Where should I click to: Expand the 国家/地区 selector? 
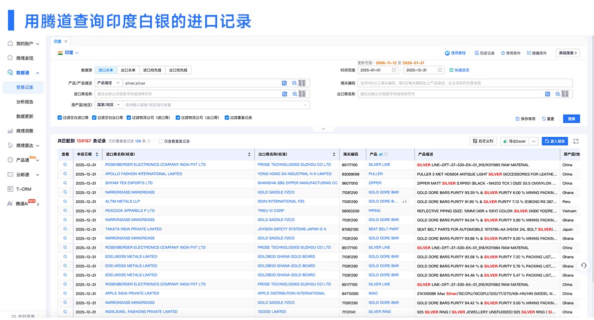coord(107,105)
